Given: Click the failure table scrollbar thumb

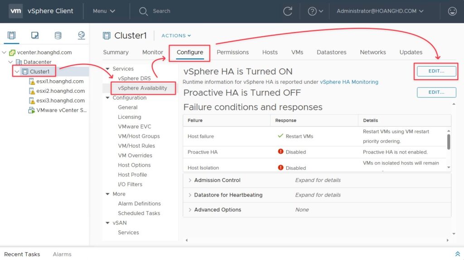Looking at the screenshot, I should [449, 142].
